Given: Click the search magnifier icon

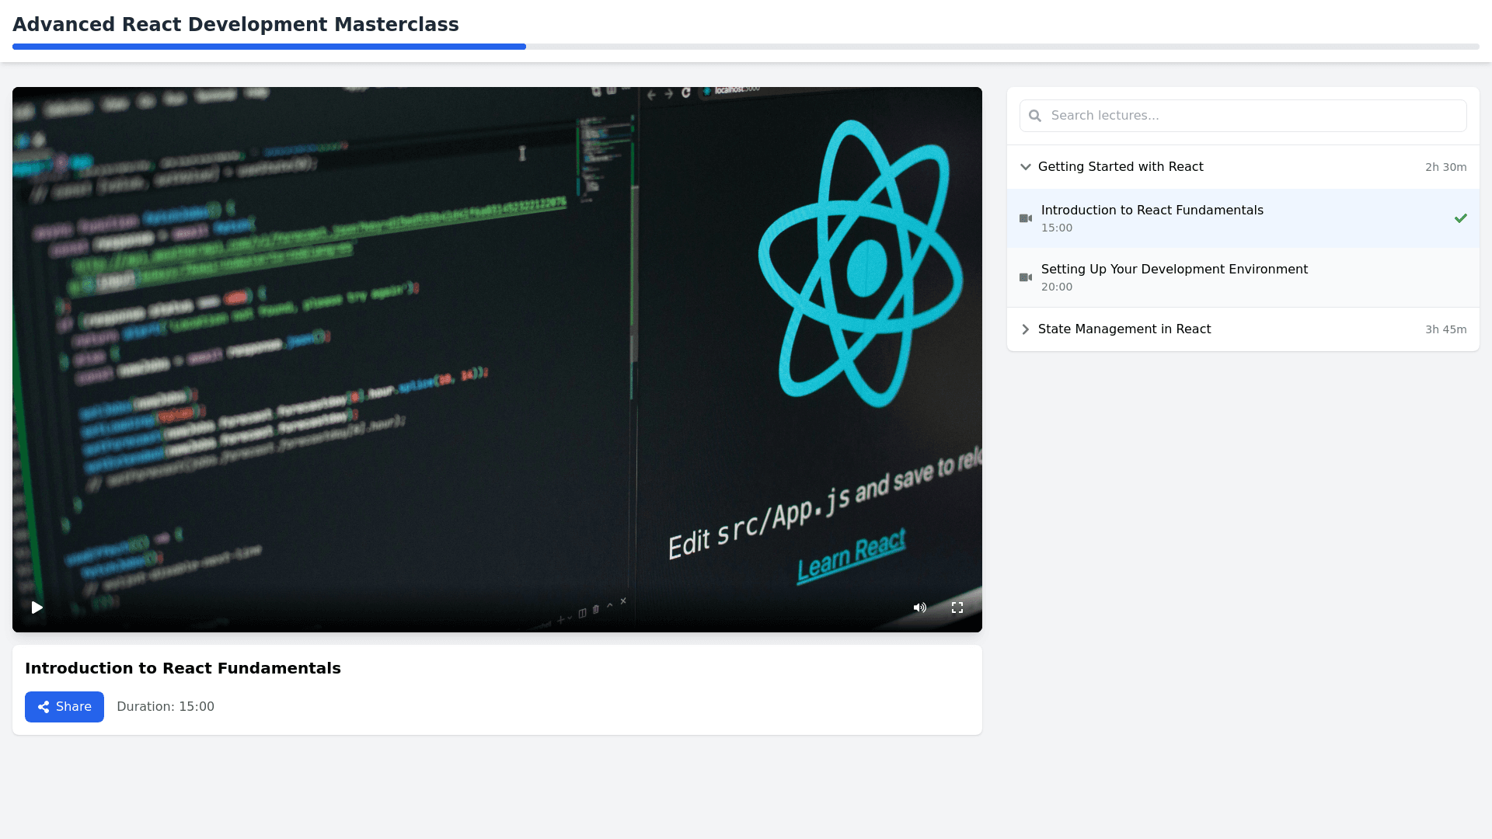Looking at the screenshot, I should point(1034,116).
